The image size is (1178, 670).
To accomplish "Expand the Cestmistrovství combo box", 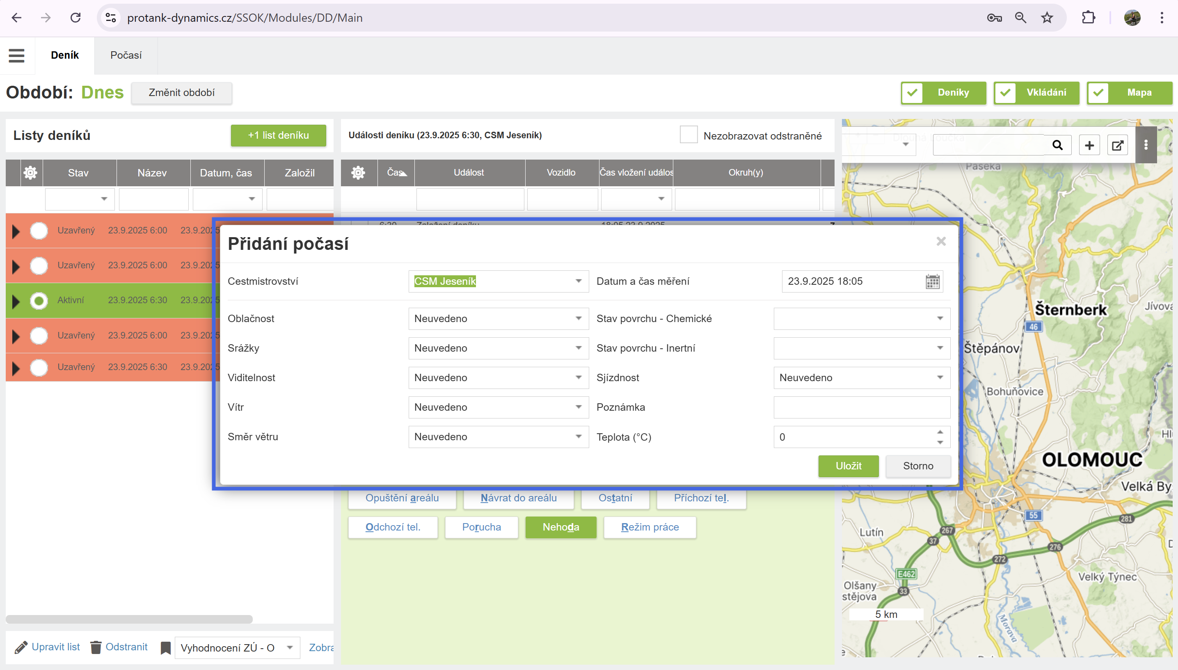I will [x=579, y=281].
